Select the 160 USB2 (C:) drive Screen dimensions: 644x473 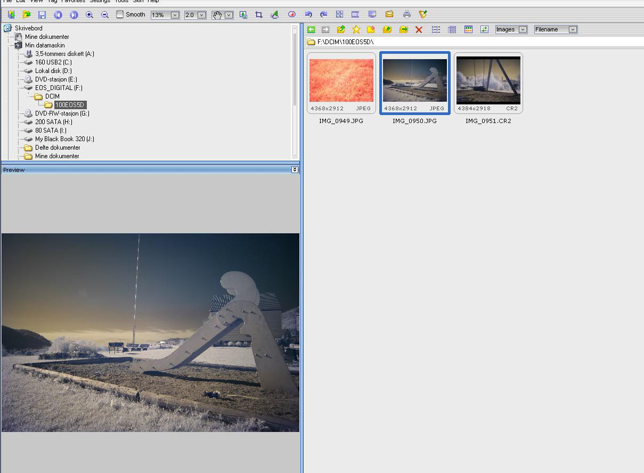[53, 62]
